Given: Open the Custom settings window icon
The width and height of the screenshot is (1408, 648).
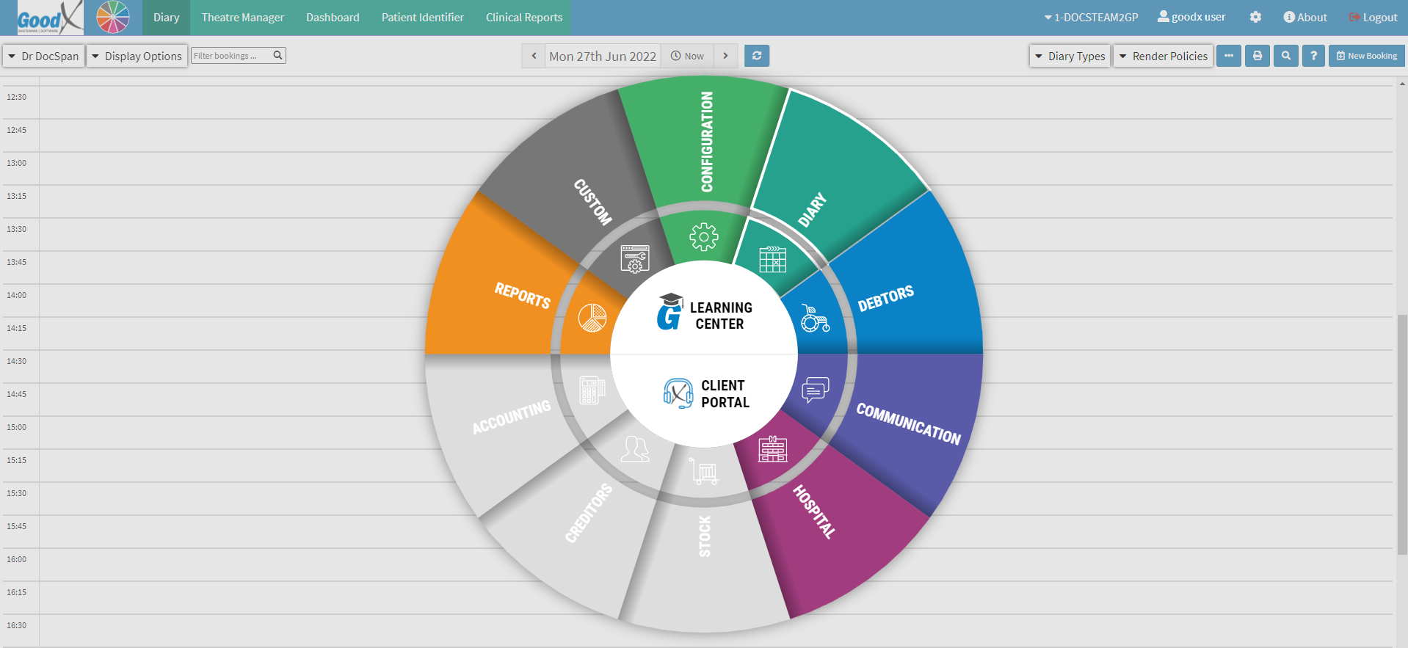Looking at the screenshot, I should 634,259.
